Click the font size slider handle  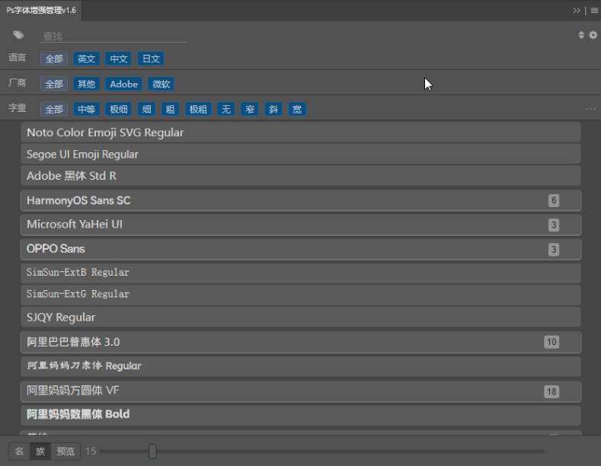[x=152, y=452]
